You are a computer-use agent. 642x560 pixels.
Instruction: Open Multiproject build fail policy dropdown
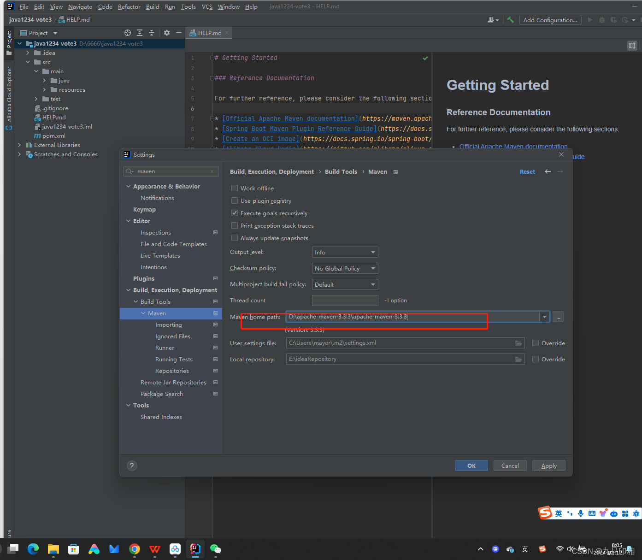(345, 284)
